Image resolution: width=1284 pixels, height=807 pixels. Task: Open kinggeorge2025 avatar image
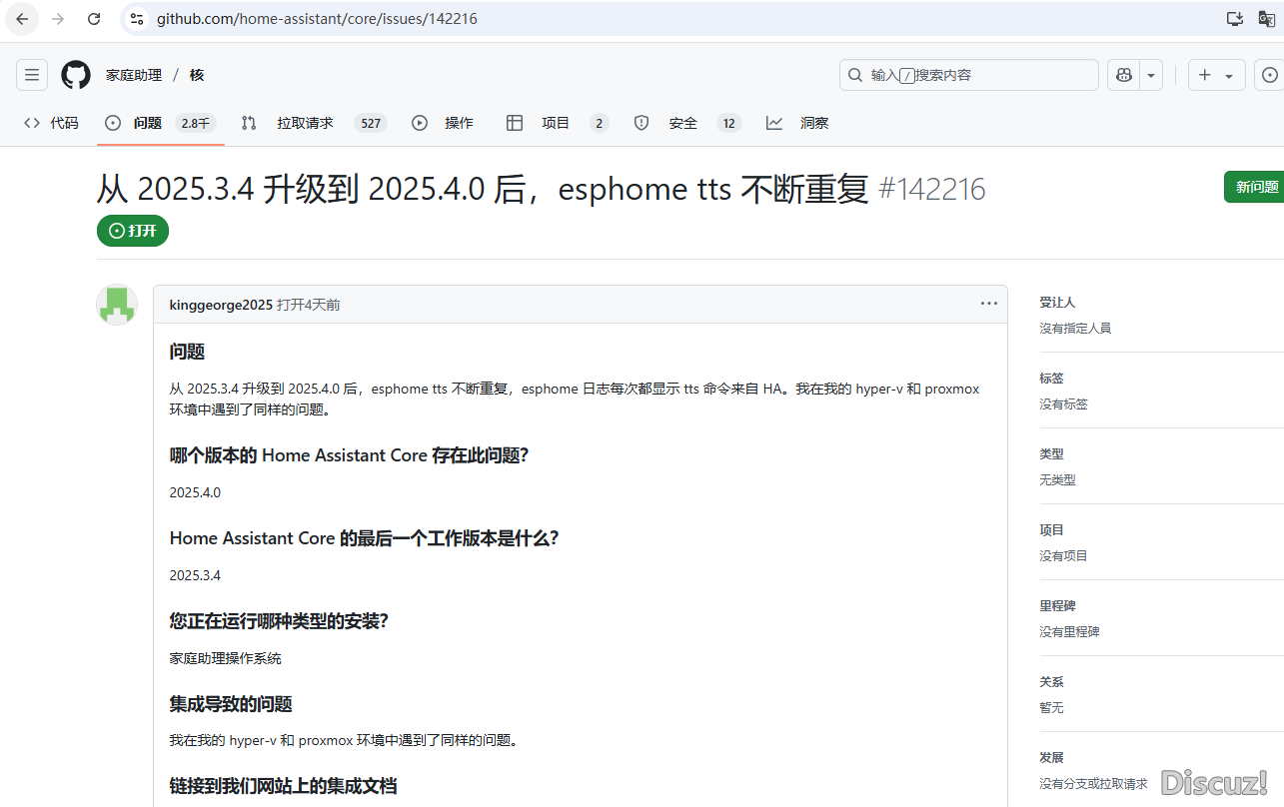click(x=117, y=305)
